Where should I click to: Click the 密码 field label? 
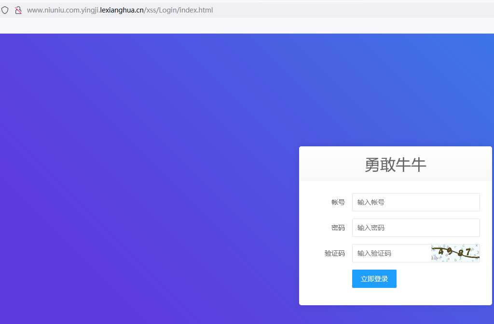pos(338,228)
